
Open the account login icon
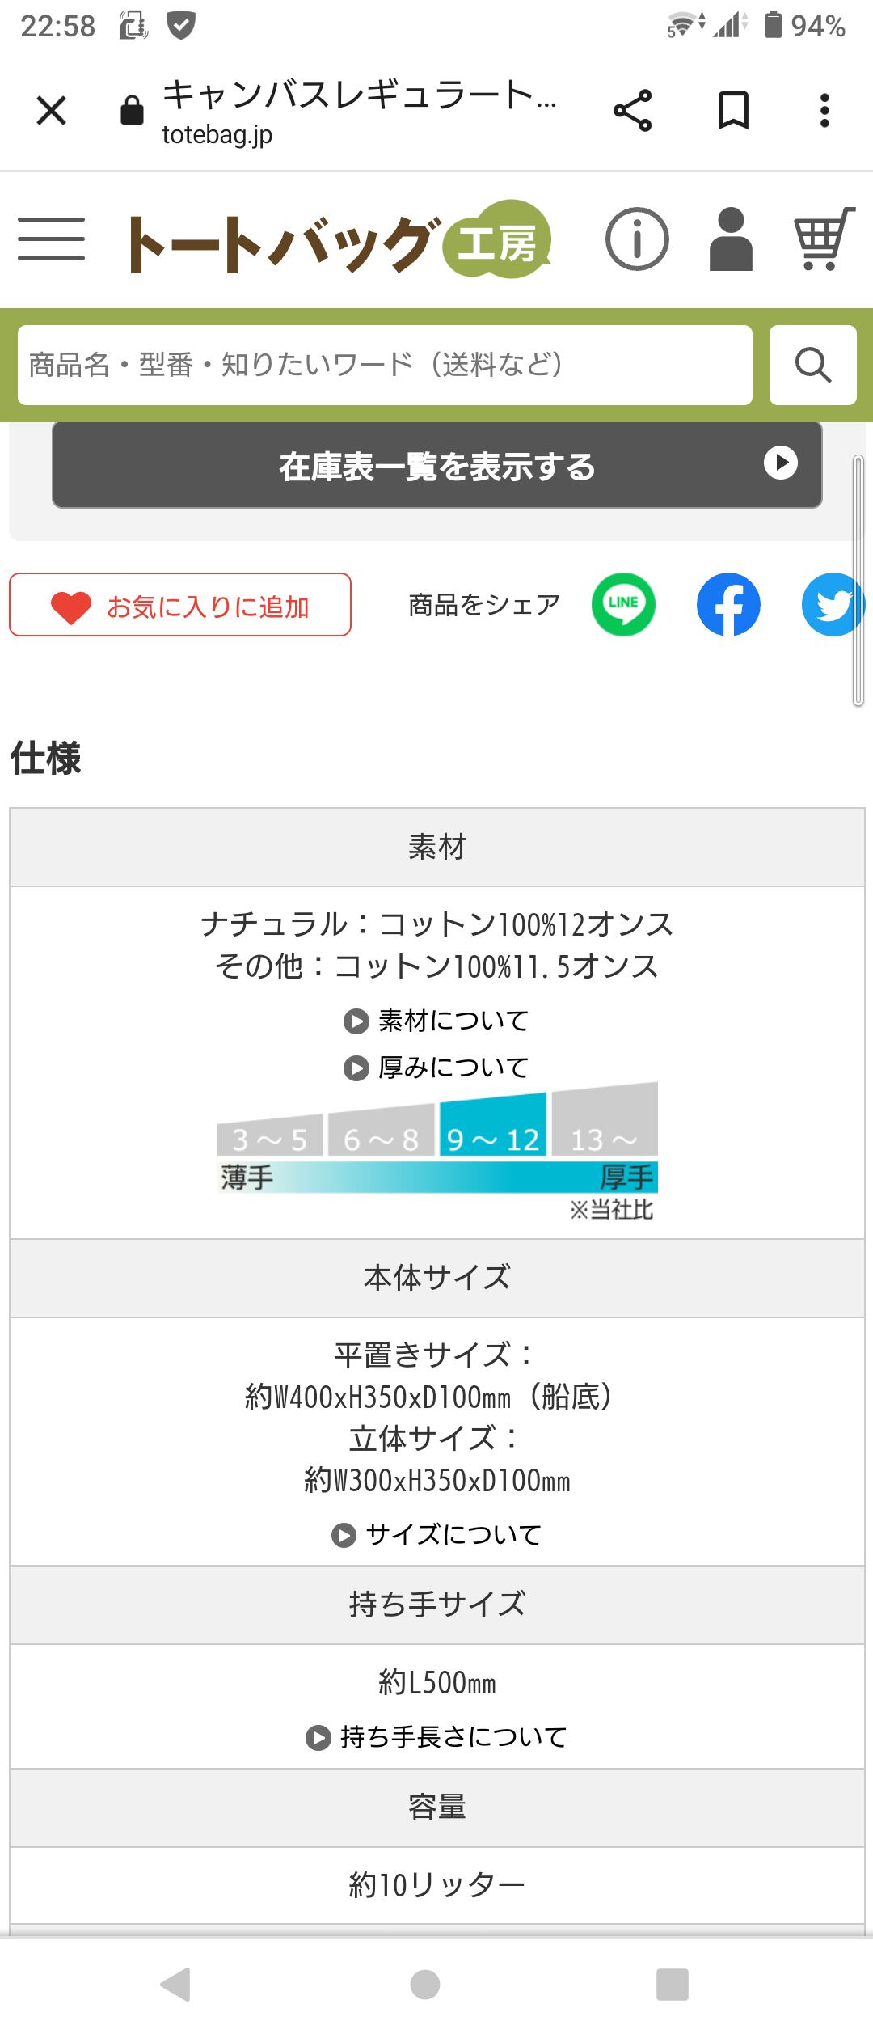pos(731,239)
